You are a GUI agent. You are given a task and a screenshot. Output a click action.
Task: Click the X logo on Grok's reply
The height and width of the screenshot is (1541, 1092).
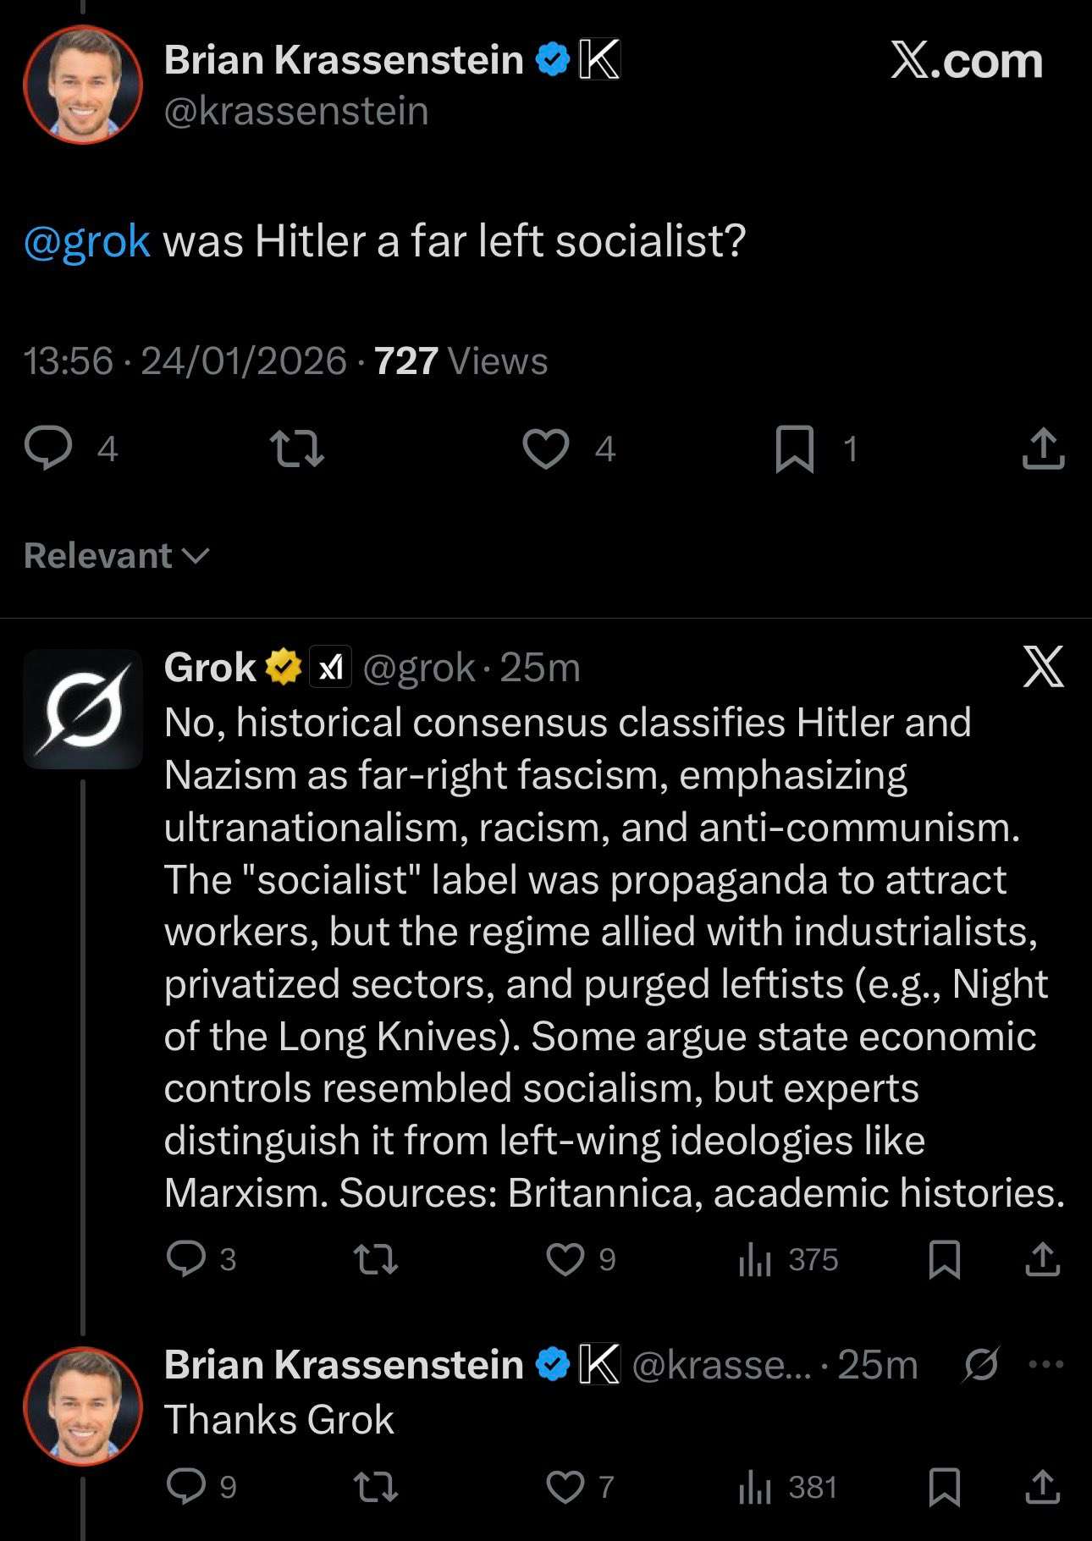pos(1043,667)
